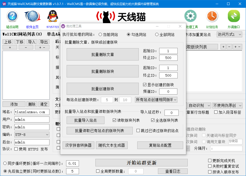
Task: Open 随机文本生成器 tool
Action: [x=112, y=145]
